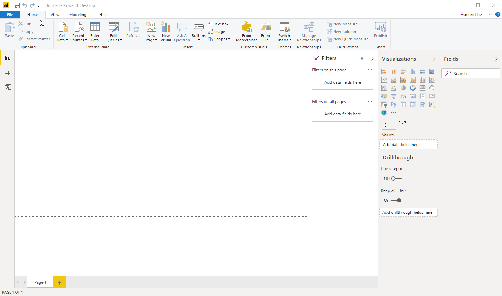Toggle Filters pane visibility eye icon

tap(362, 59)
